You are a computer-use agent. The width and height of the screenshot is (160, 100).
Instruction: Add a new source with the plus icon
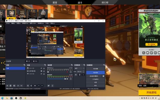point(28,86)
